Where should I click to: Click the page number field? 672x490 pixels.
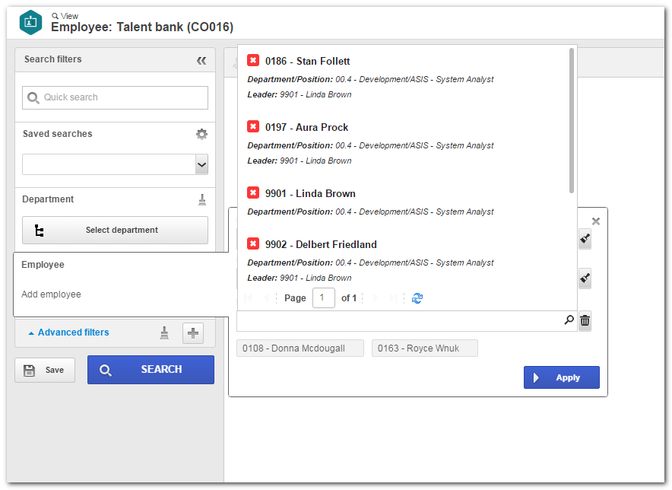[x=324, y=297]
